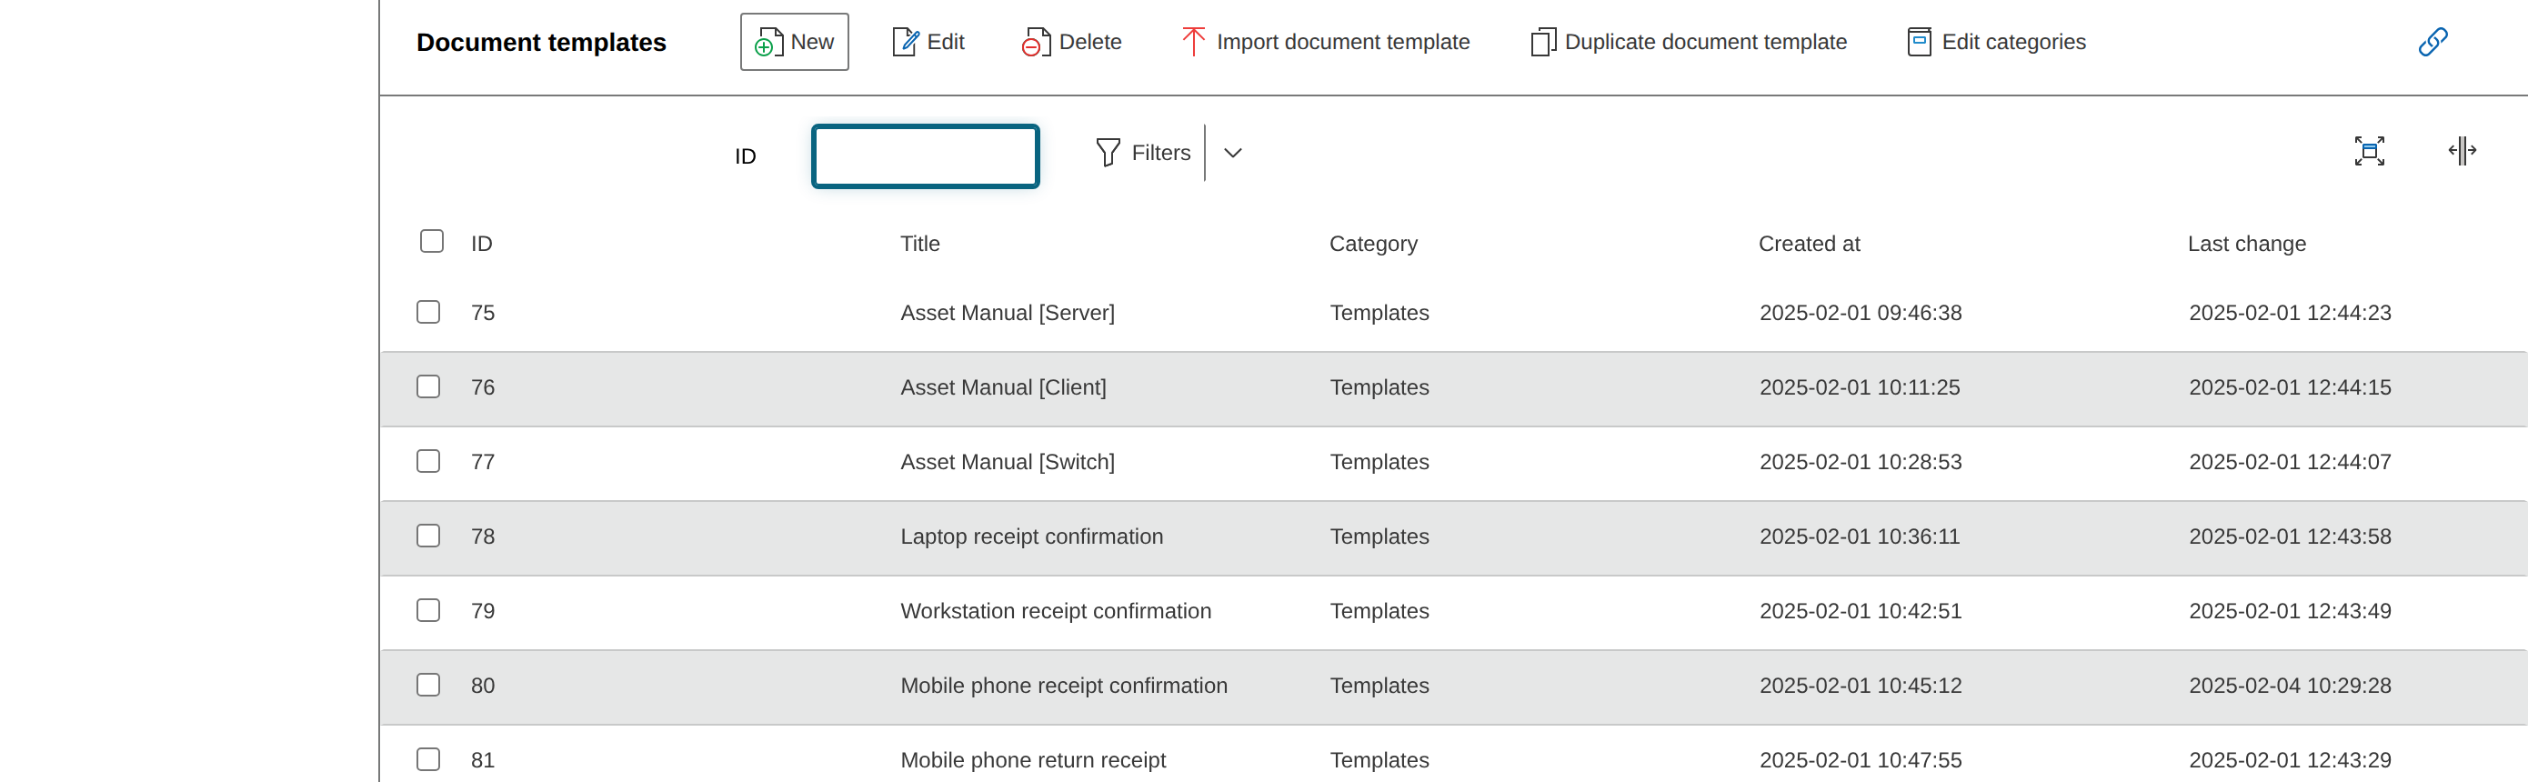
Task: Check the box for row ID 77
Action: pos(428,461)
